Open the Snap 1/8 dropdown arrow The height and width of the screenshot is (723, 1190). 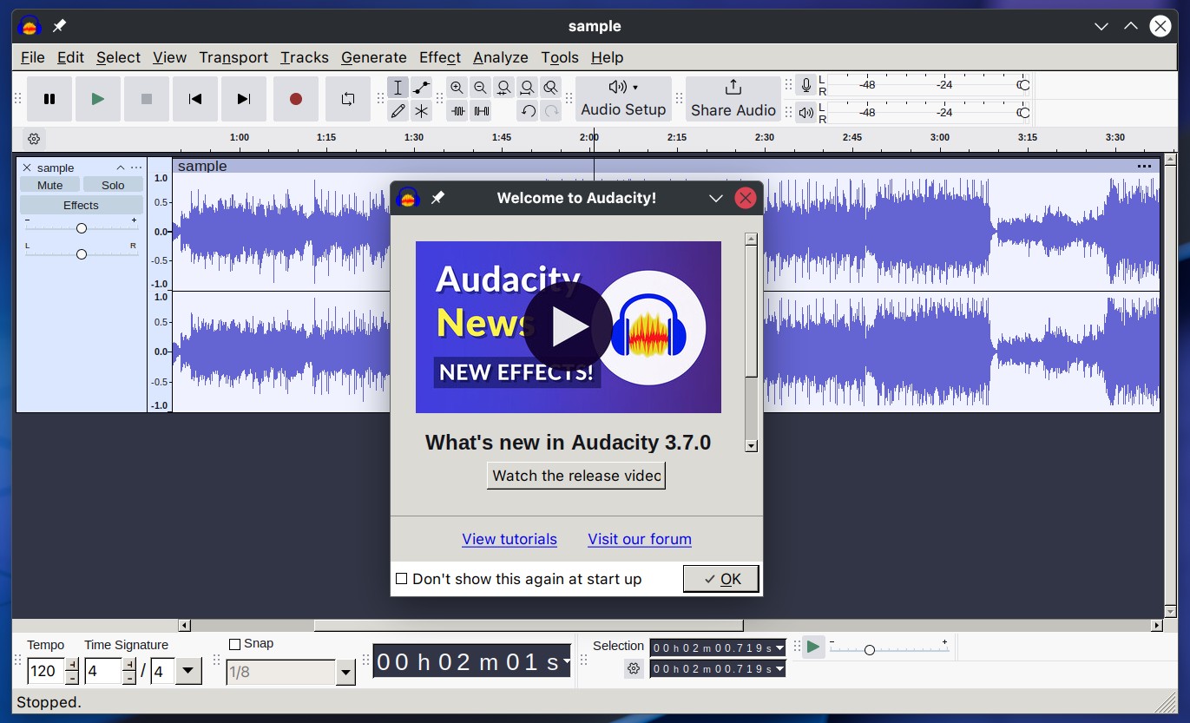[x=346, y=673]
